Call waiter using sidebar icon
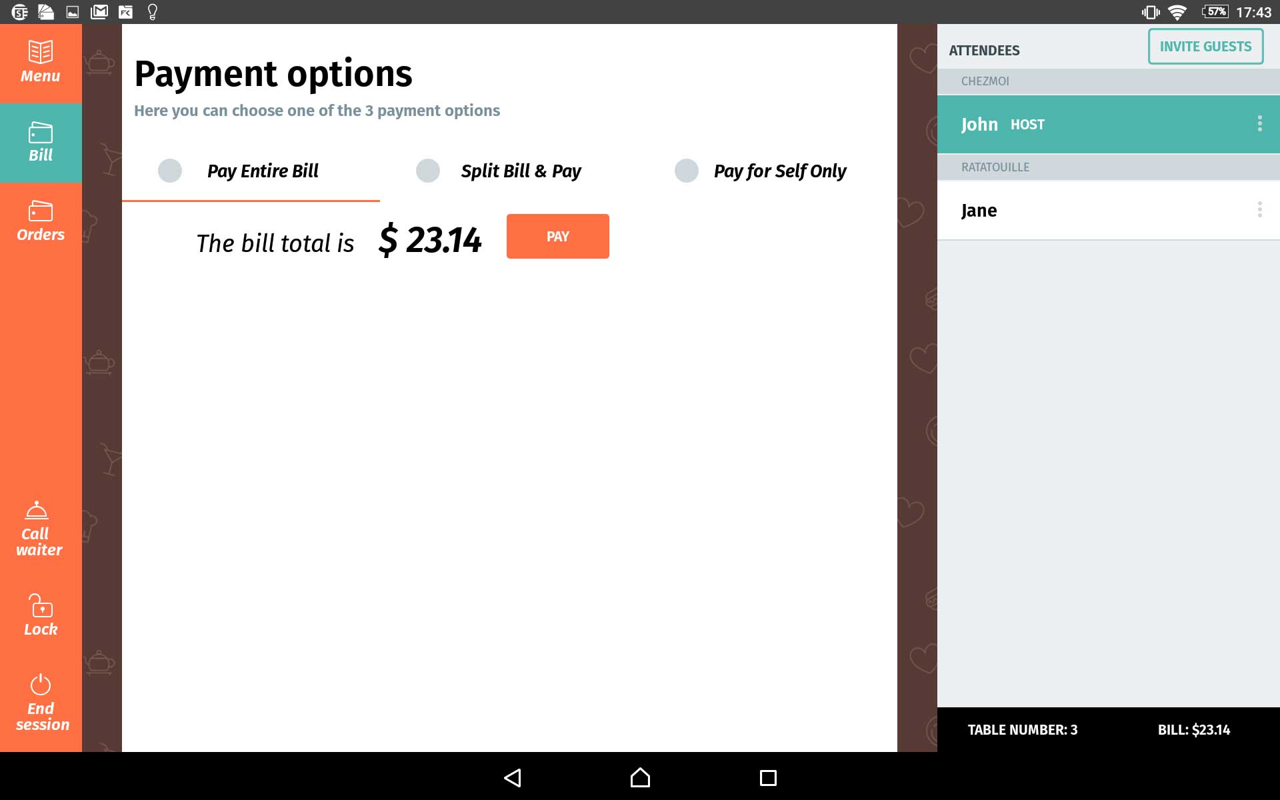This screenshot has height=800, width=1280. [x=41, y=528]
